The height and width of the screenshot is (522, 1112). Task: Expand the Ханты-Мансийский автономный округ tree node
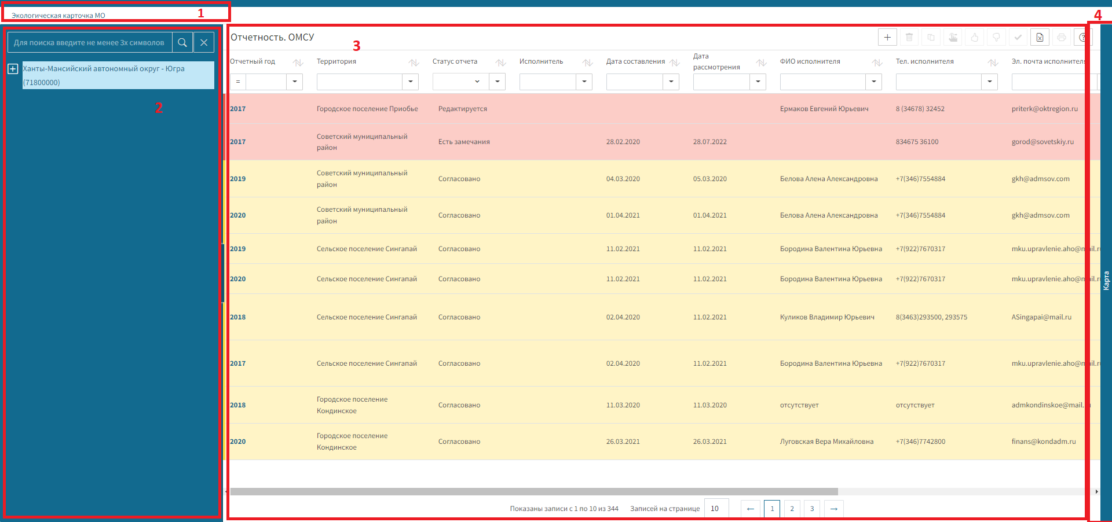(13, 69)
